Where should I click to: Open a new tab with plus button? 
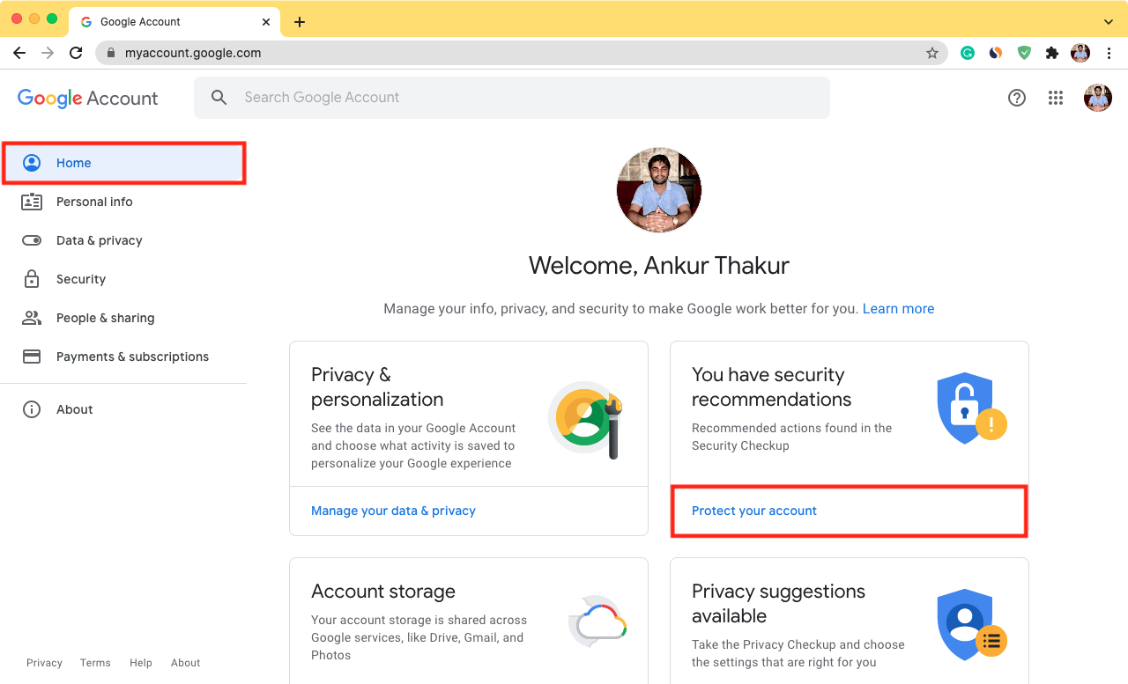point(300,22)
